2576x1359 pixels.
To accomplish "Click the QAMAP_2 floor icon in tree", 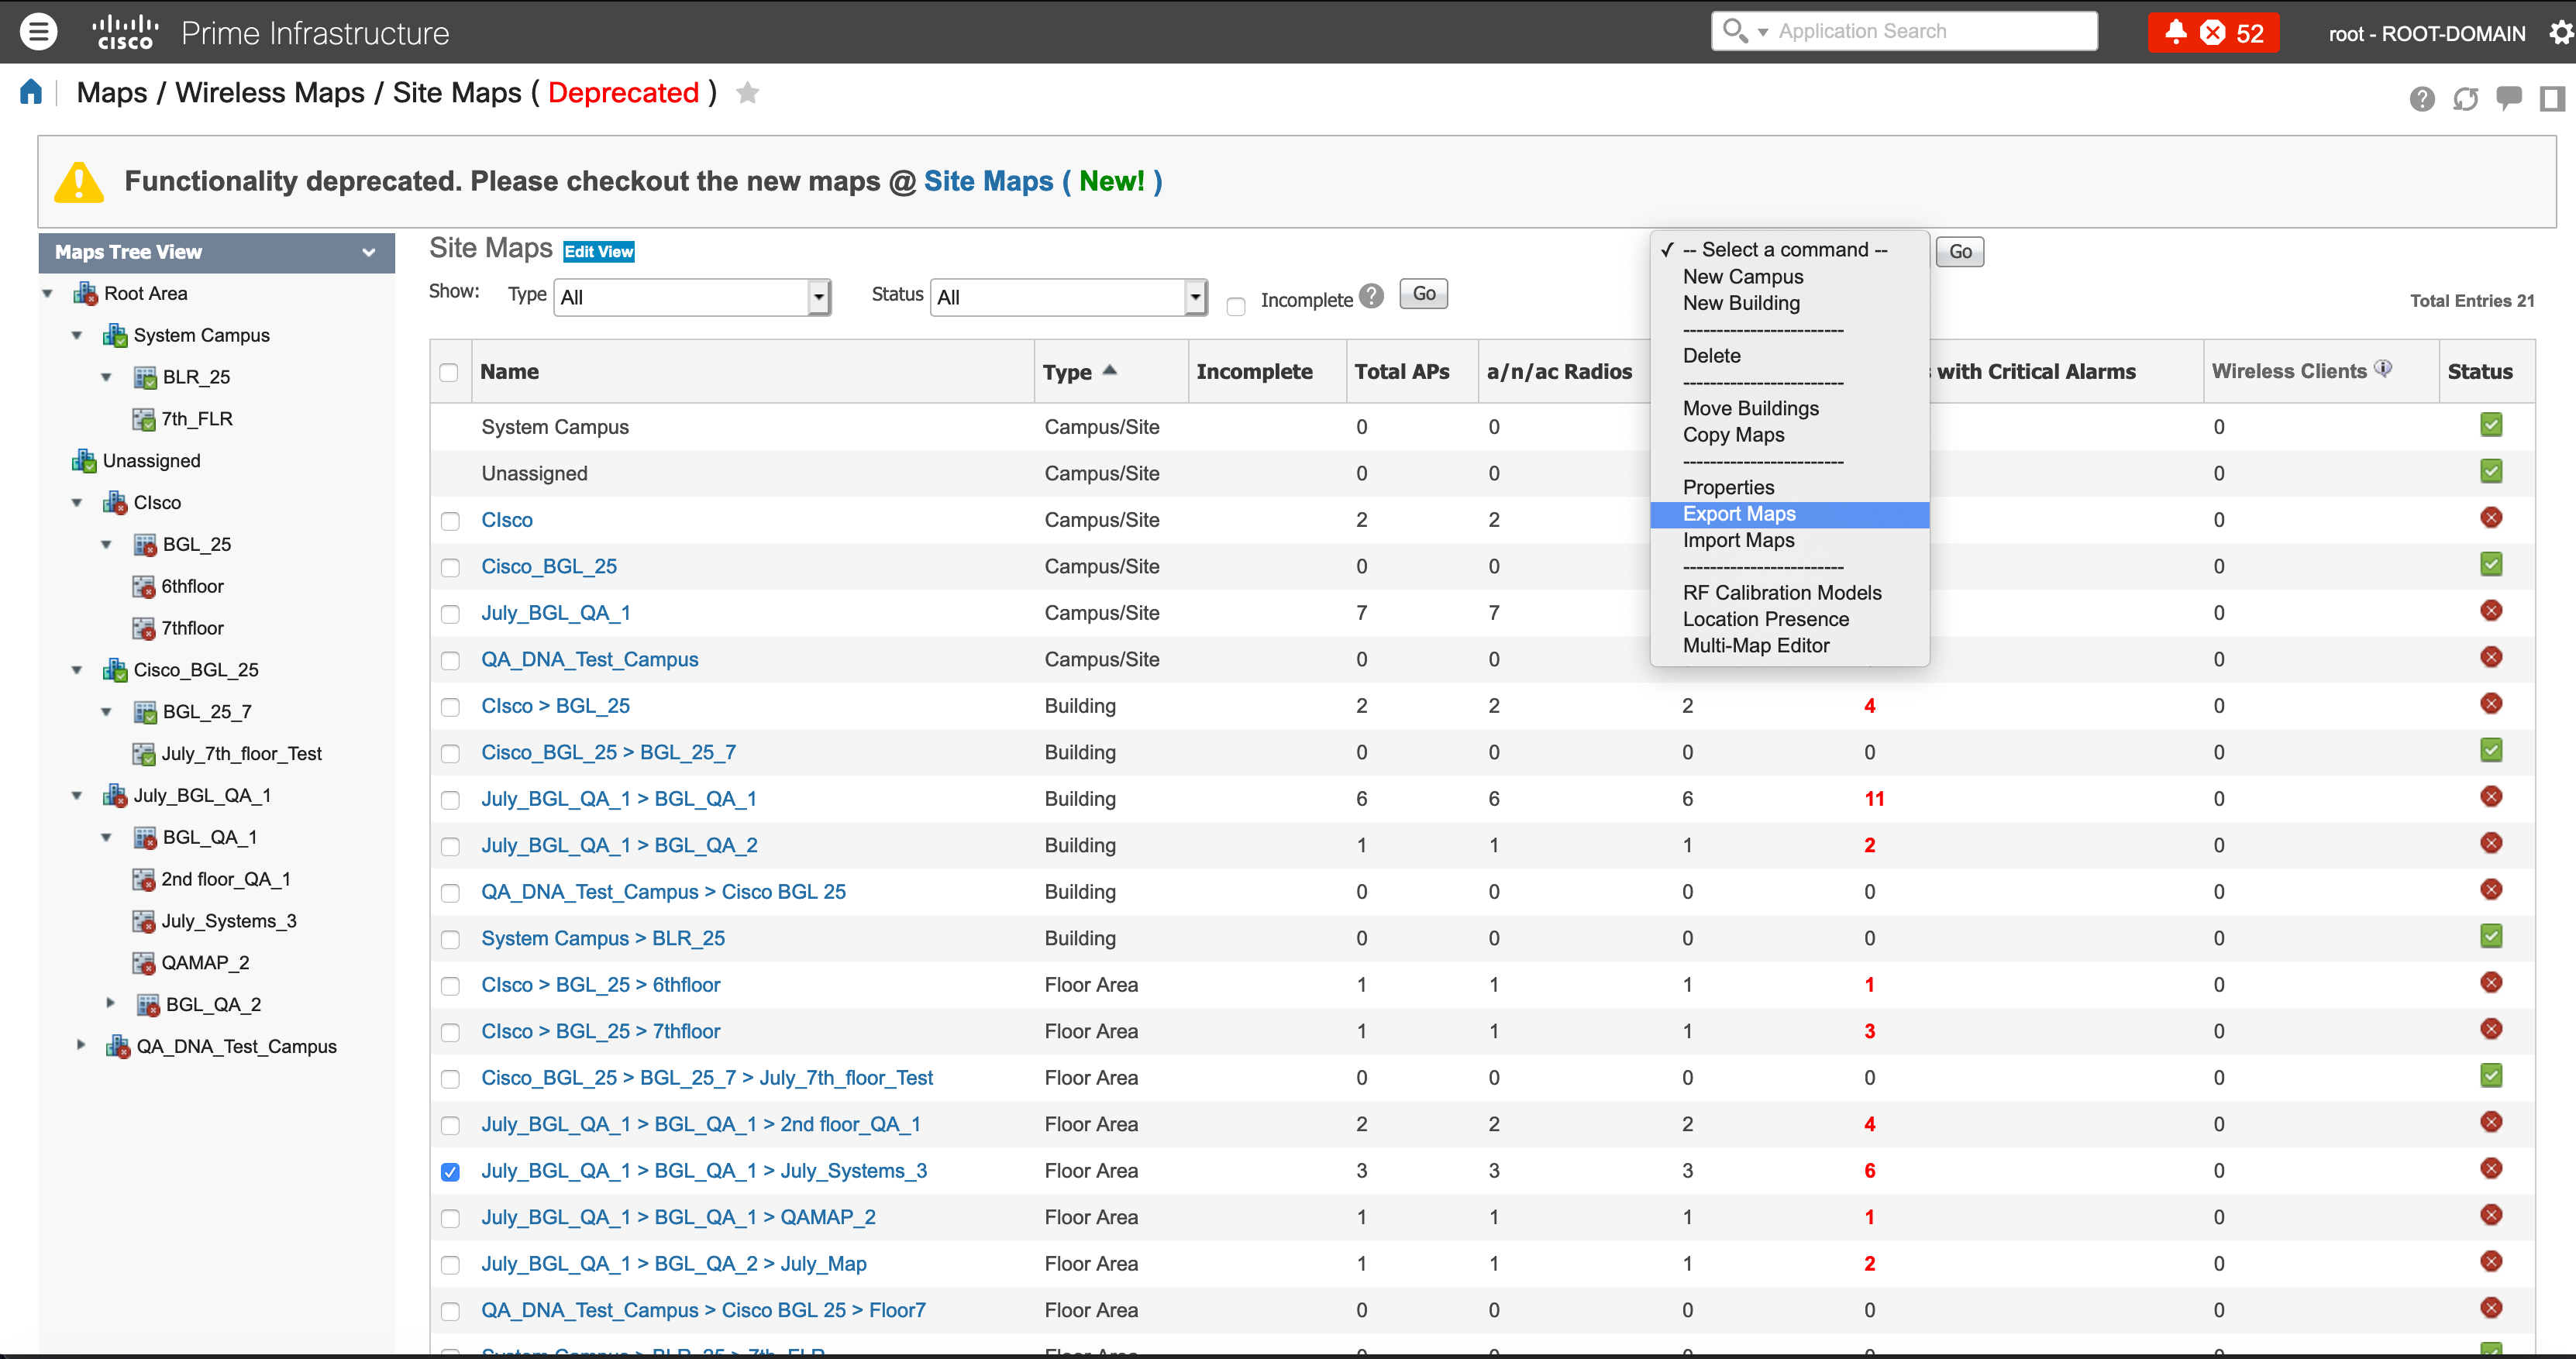I will 144,963.
